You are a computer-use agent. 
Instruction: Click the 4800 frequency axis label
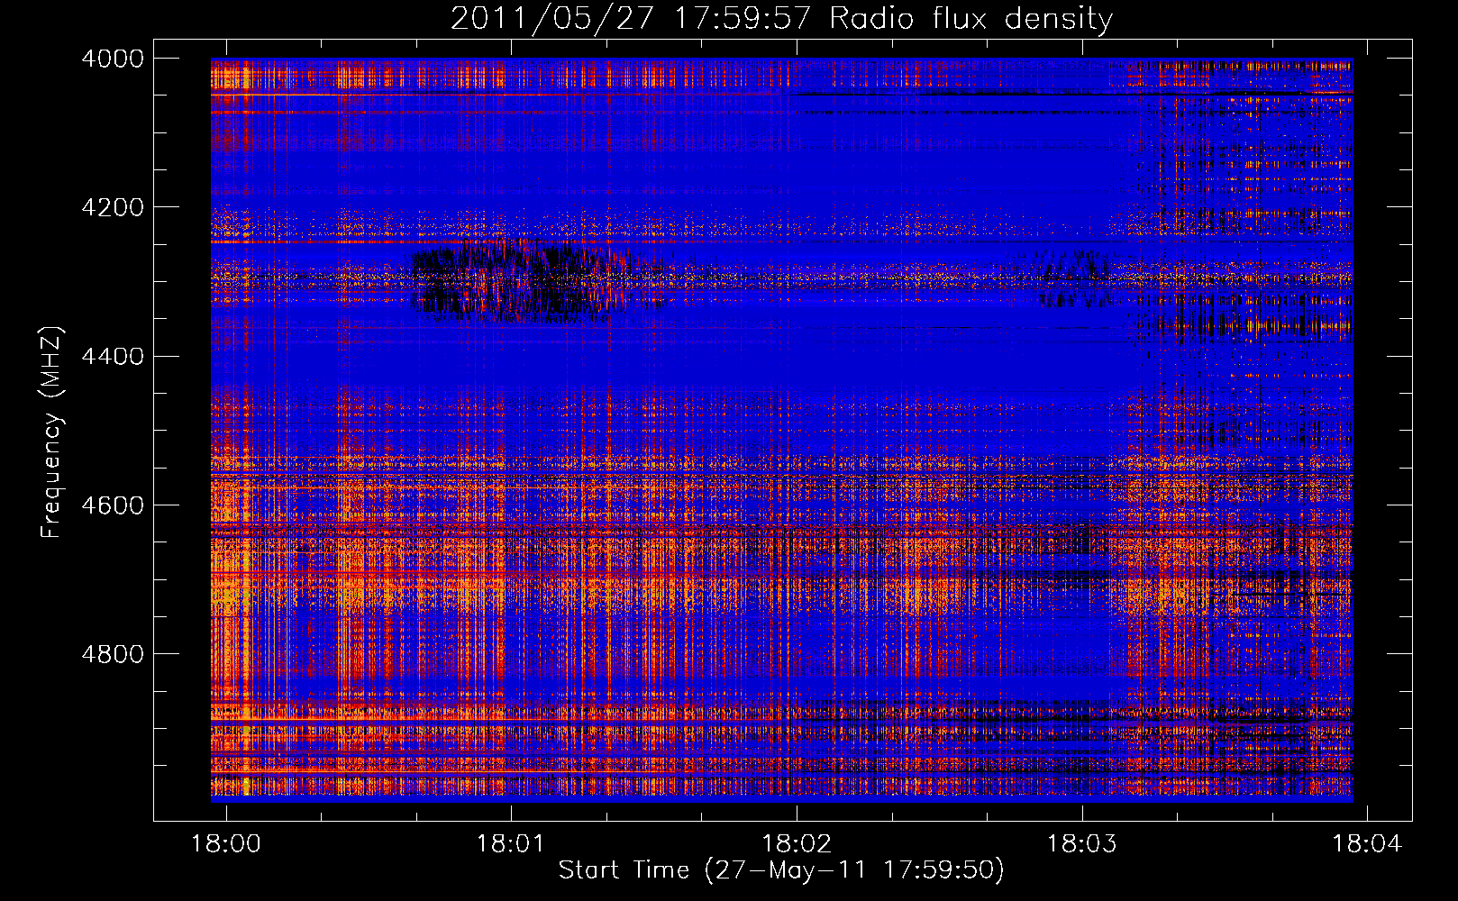click(112, 654)
